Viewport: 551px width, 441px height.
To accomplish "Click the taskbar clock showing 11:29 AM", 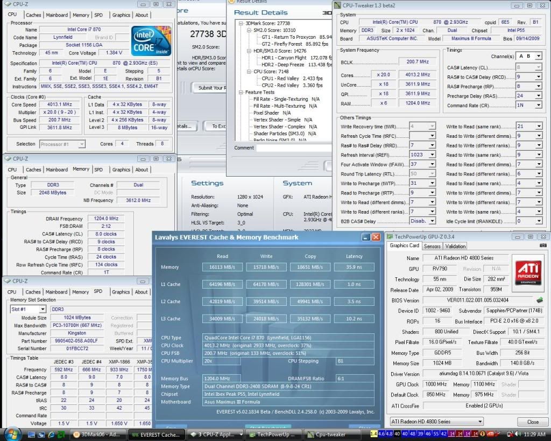I will click(534, 435).
